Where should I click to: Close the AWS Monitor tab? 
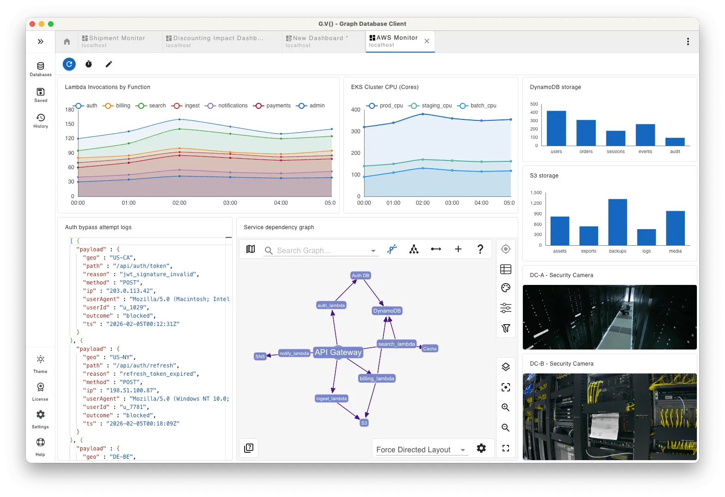tap(427, 41)
